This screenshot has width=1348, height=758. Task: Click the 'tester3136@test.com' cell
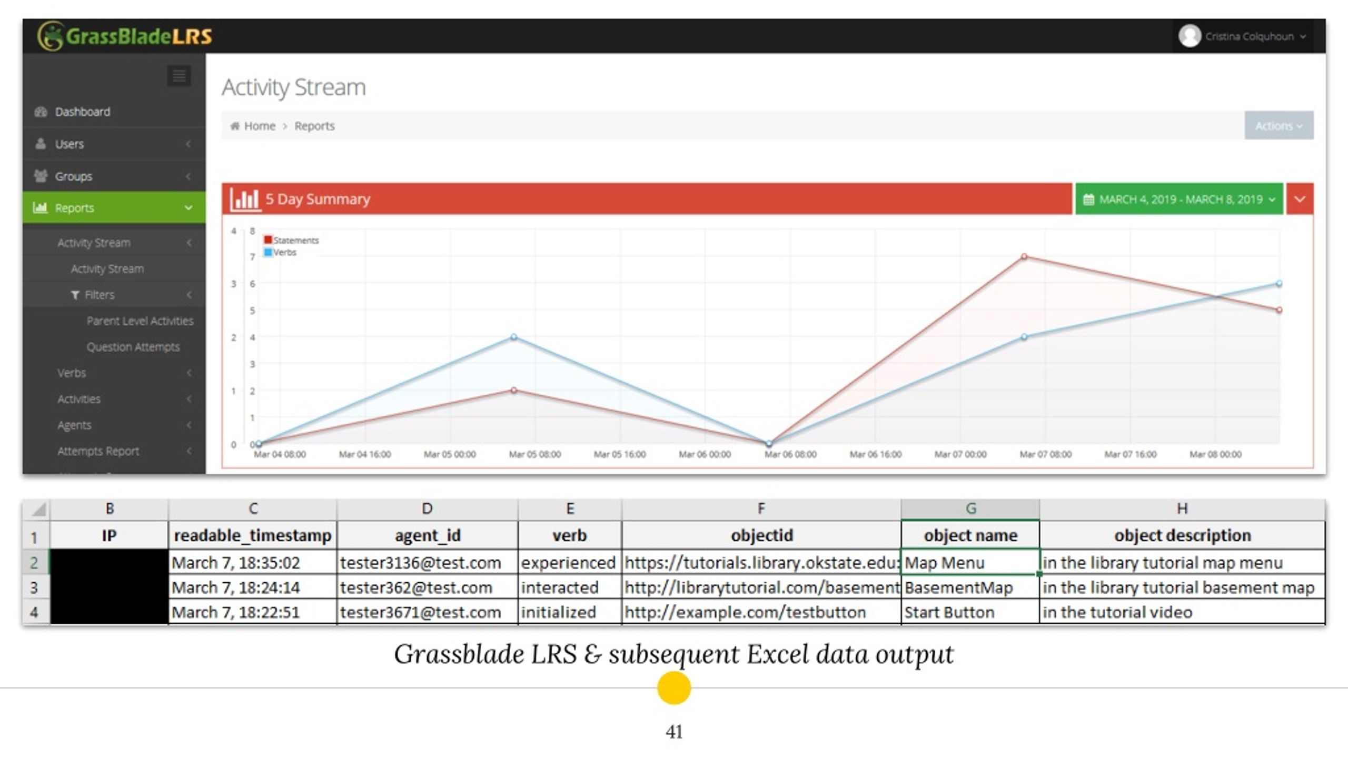coord(428,562)
